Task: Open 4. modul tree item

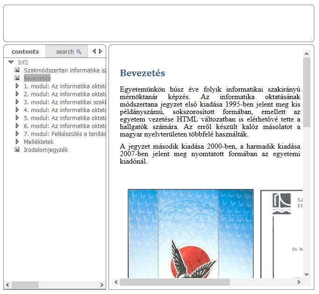Action: click(x=65, y=110)
